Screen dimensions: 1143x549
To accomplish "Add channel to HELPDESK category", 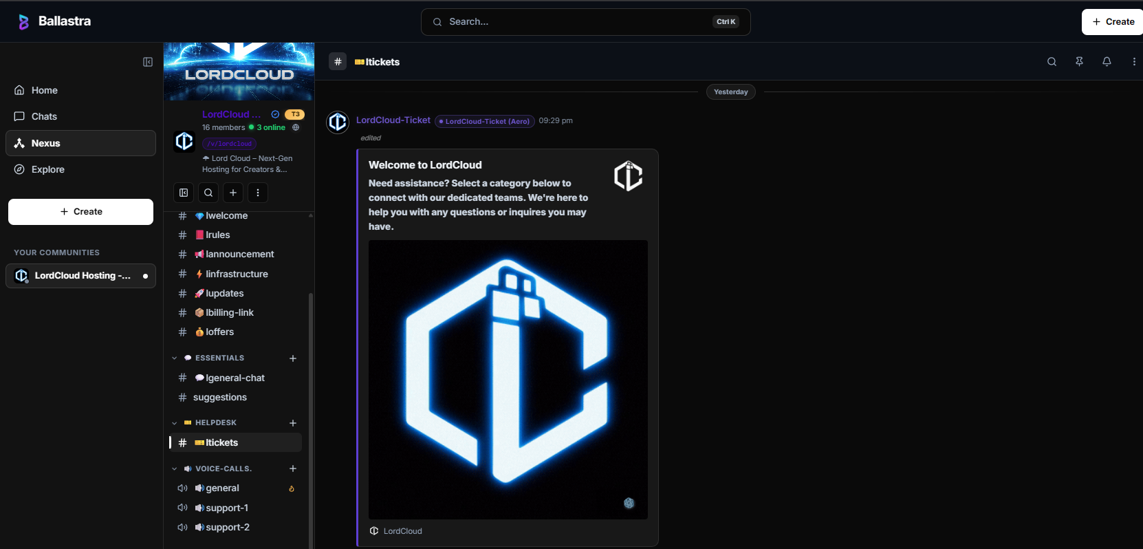I will click(x=293, y=423).
